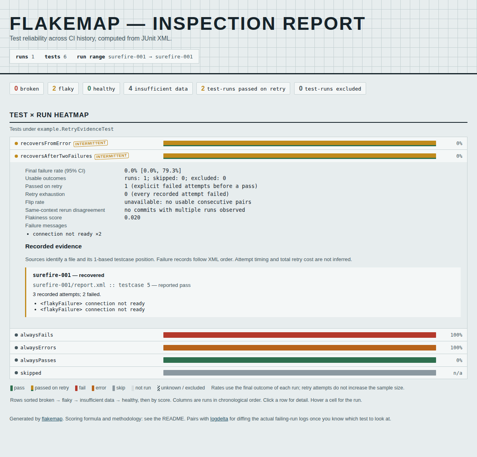
Task: Click the run range 'surefire-001 → surefire-001' text
Action: click(151, 57)
